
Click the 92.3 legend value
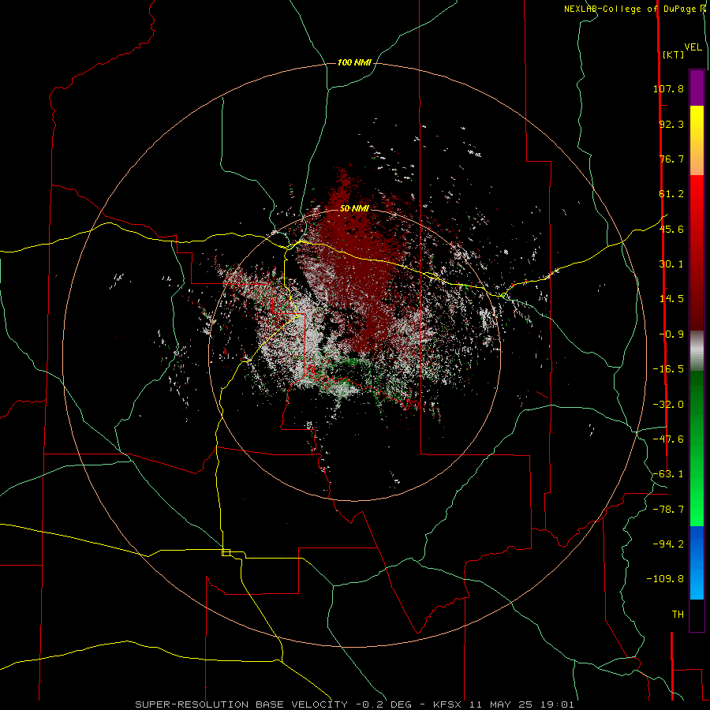671,124
